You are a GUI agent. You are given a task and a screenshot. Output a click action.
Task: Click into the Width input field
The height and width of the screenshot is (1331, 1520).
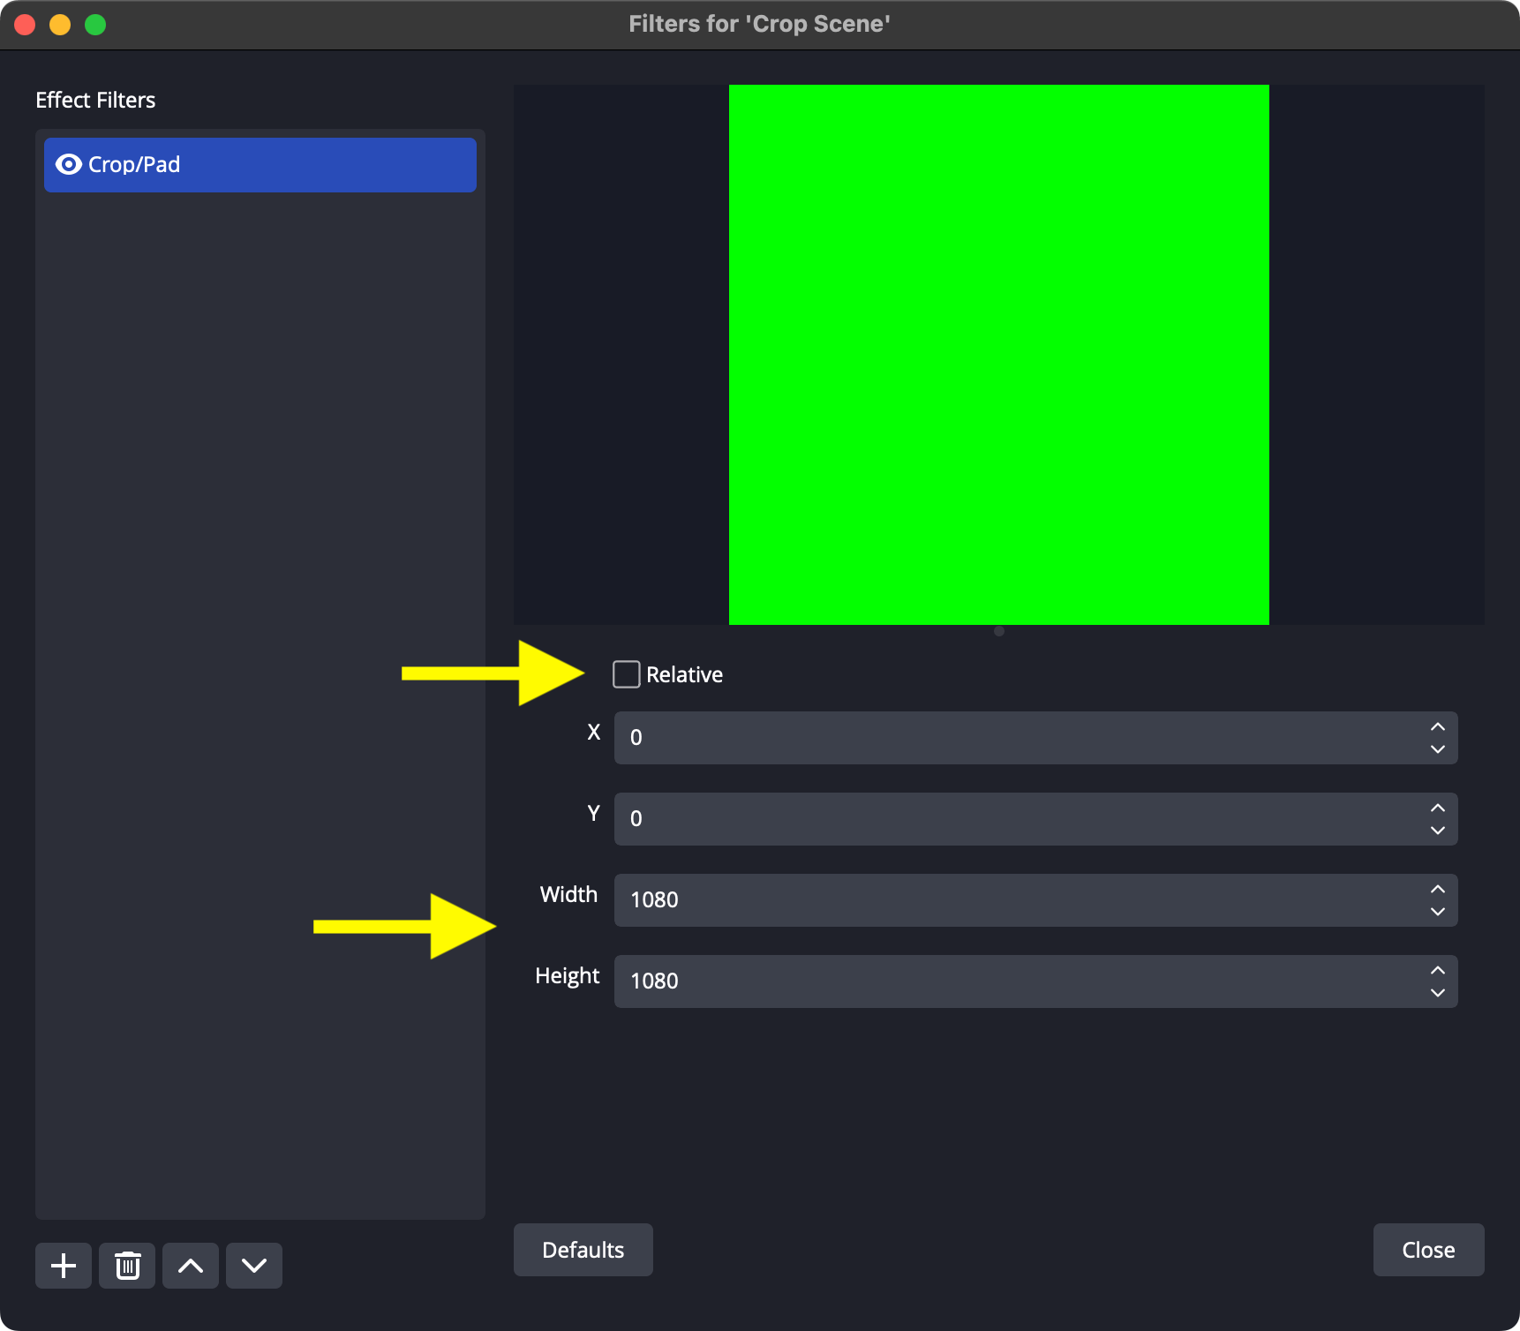(1015, 900)
